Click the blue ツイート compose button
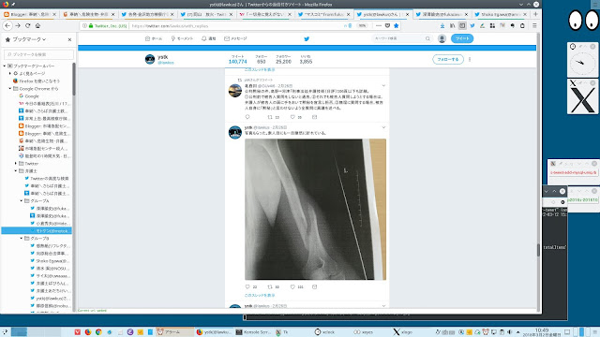This screenshot has height=337, width=600. click(462, 38)
